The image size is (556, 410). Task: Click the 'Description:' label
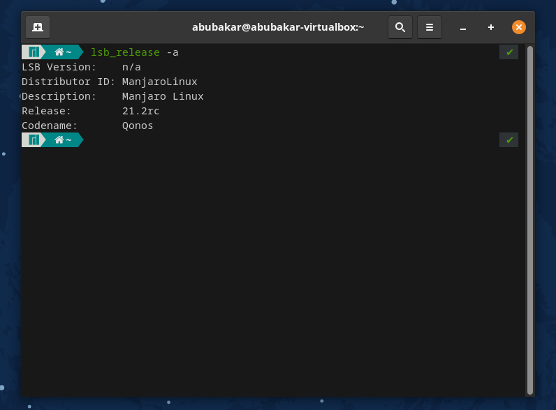tap(59, 96)
